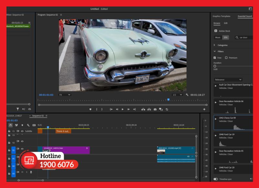259x188 pixels.
Task: Preview the 1942 Chevy Car 09 sound
Action: click(216, 119)
